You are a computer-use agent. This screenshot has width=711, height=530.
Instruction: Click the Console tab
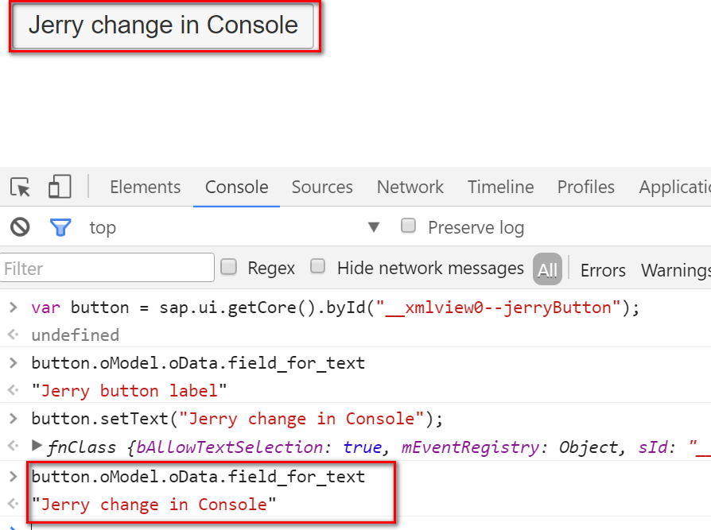click(x=236, y=188)
